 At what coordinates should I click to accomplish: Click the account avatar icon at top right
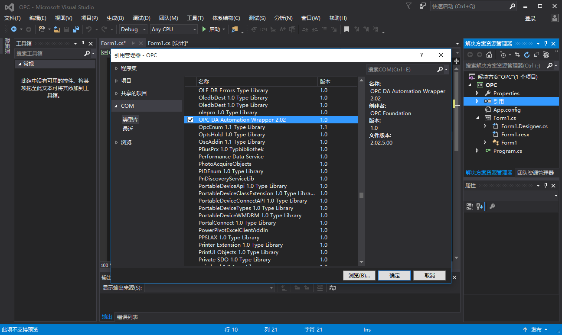tap(555, 18)
